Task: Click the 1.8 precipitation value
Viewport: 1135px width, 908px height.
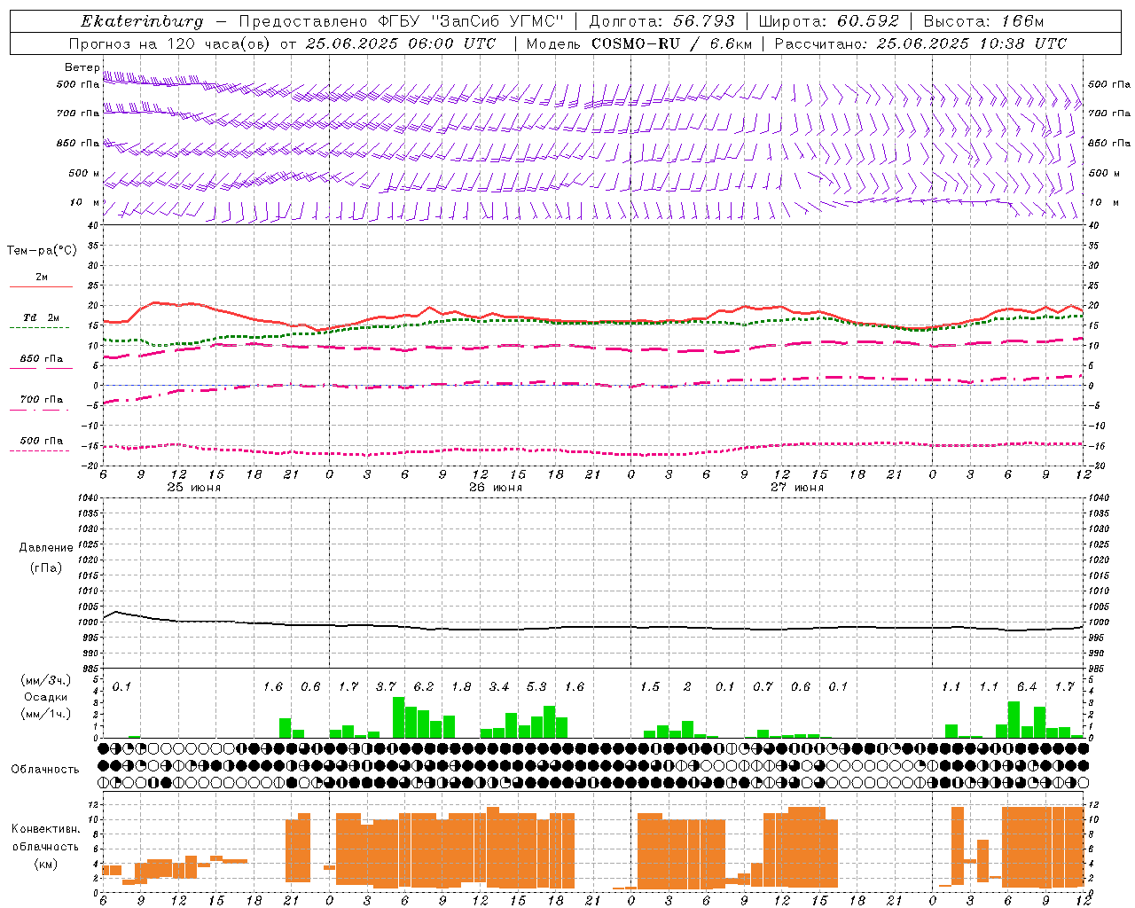Action: [461, 687]
